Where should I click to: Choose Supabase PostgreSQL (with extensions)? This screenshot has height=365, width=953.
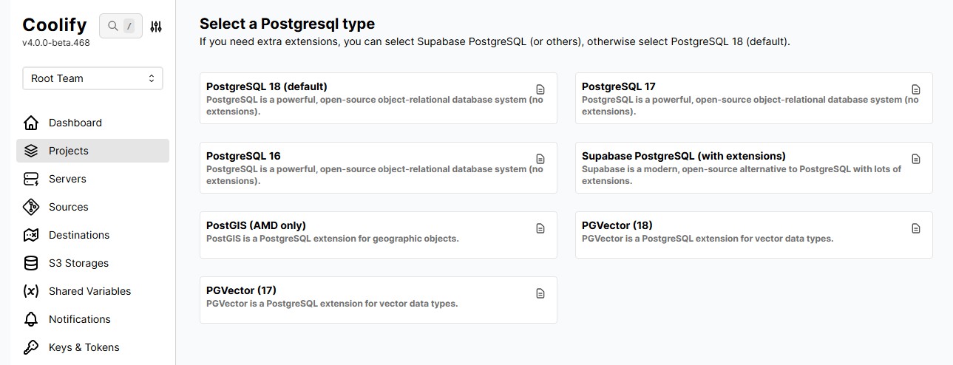(754, 168)
